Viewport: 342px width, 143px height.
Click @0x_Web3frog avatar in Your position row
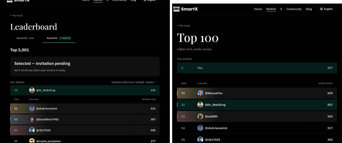[x=32, y=90]
